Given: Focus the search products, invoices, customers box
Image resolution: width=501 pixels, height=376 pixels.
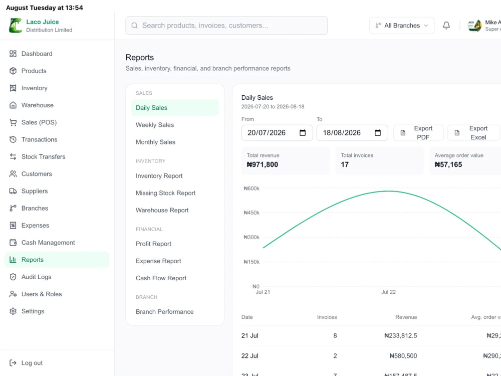Looking at the screenshot, I should pos(226,26).
